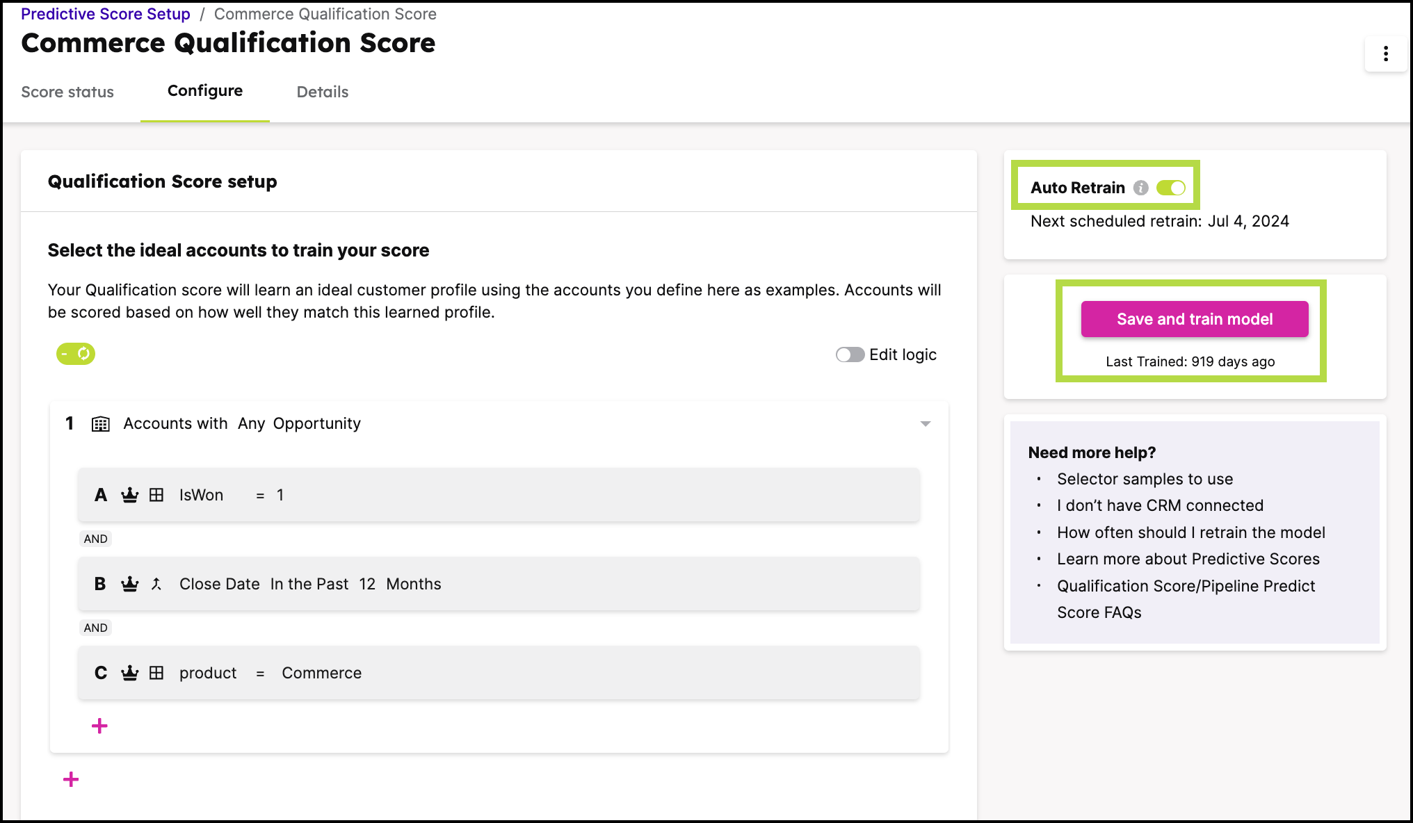
Task: Click the grid field-type icon beside IsWon
Action: tap(156, 495)
